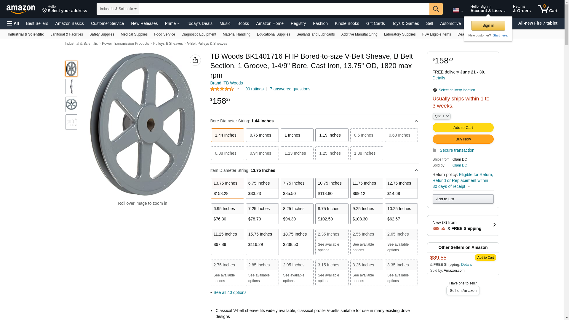Open the hamburger All menu
569x320 pixels.
click(x=13, y=23)
